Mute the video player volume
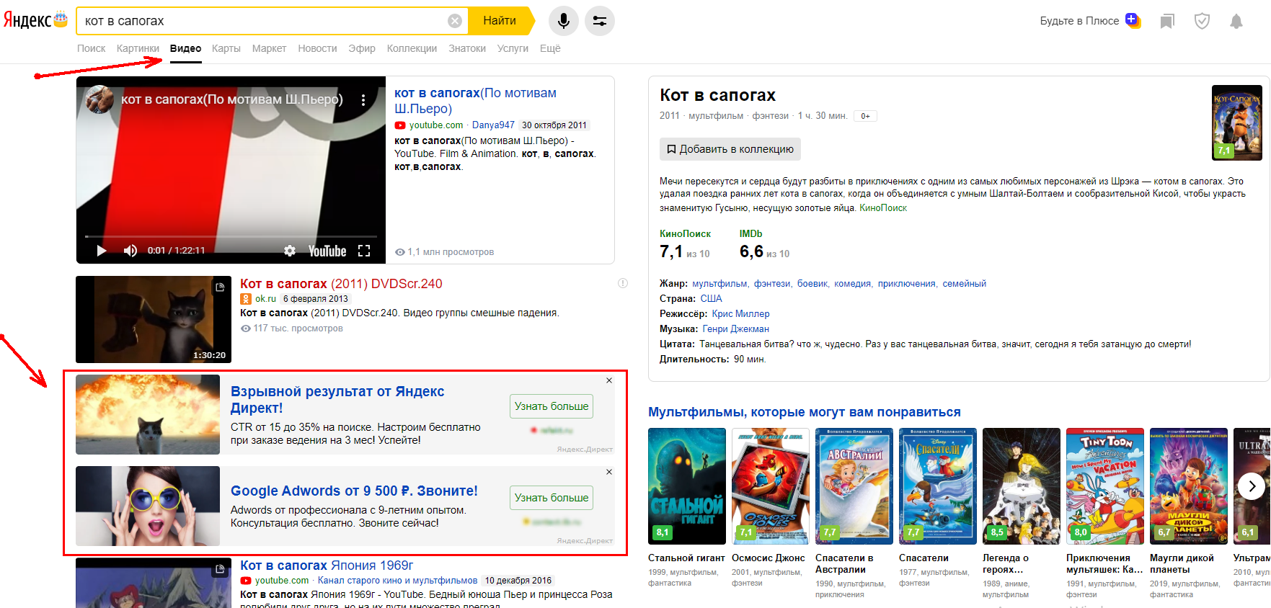Image resolution: width=1271 pixels, height=608 pixels. coord(130,251)
